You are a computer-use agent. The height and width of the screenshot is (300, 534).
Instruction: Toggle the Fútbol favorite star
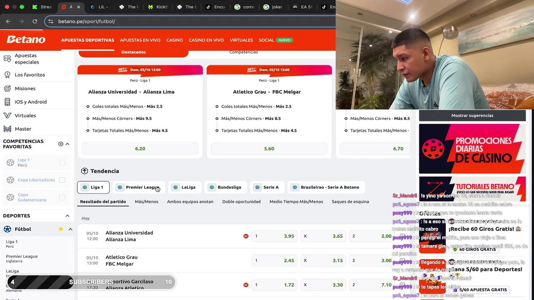click(60, 229)
